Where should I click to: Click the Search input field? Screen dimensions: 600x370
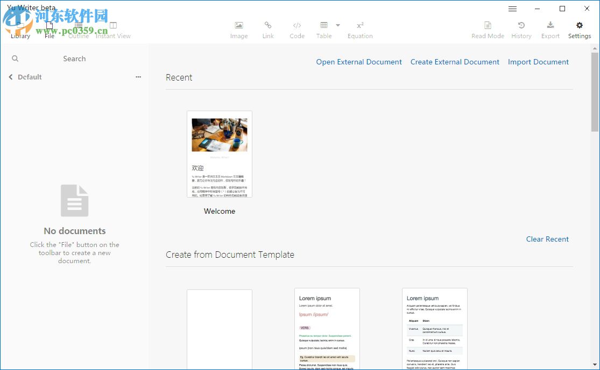(x=74, y=59)
